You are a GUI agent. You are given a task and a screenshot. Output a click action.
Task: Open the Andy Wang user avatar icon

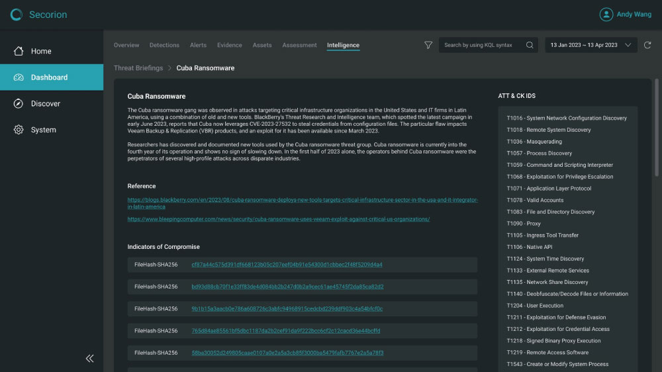pyautogui.click(x=606, y=15)
